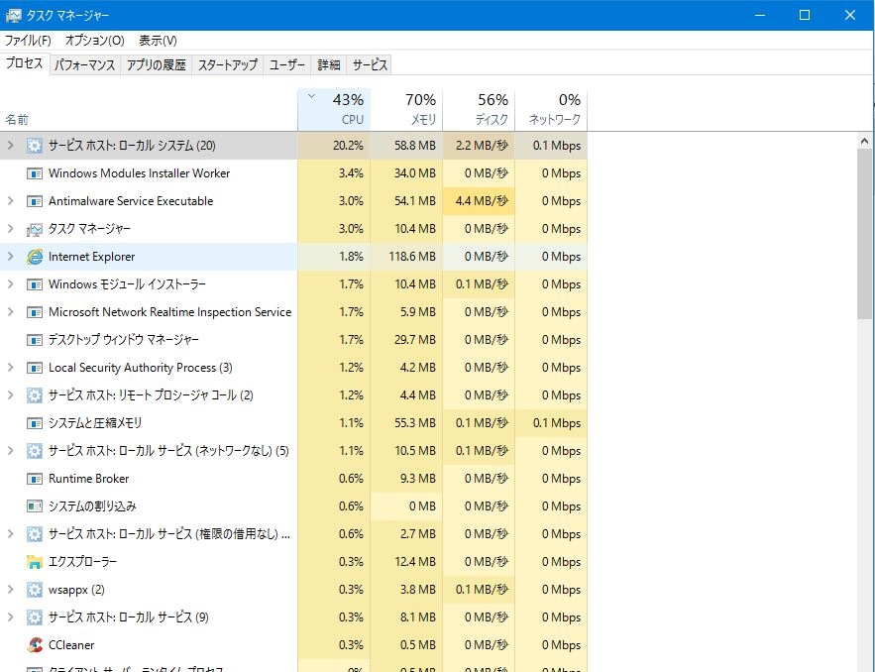Viewport: 875px width, 672px height.
Task: Expand Microsoft Network Realtime Inspection Service
Action: pos(10,312)
